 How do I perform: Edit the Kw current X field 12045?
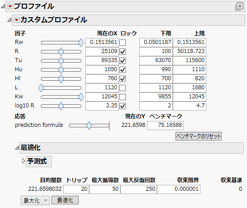102,97
